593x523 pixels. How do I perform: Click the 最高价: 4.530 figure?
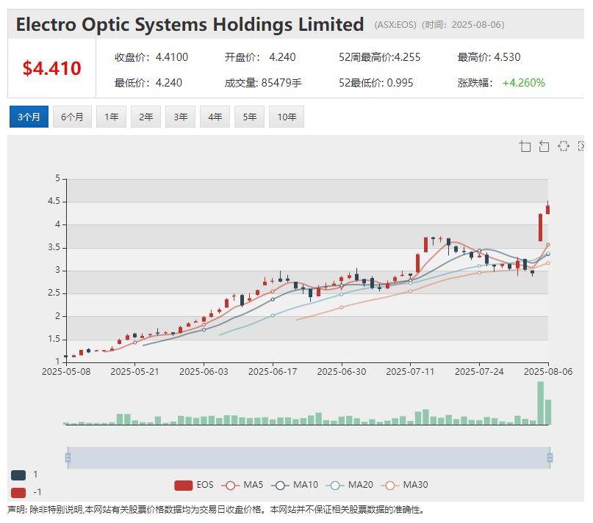pyautogui.click(x=489, y=57)
